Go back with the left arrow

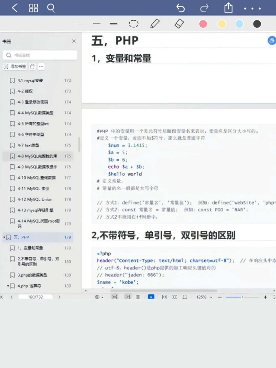pos(15,8)
